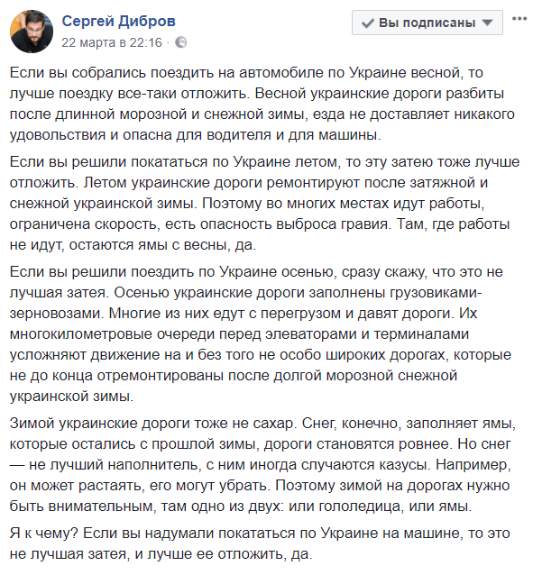The height and width of the screenshot is (575, 533).
Task: Expand the dropdown arrow on Вы подписаны
Action: pos(487,23)
